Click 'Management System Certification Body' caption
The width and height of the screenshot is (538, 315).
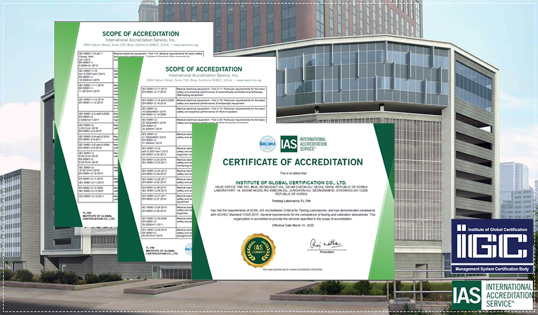pos(492,269)
